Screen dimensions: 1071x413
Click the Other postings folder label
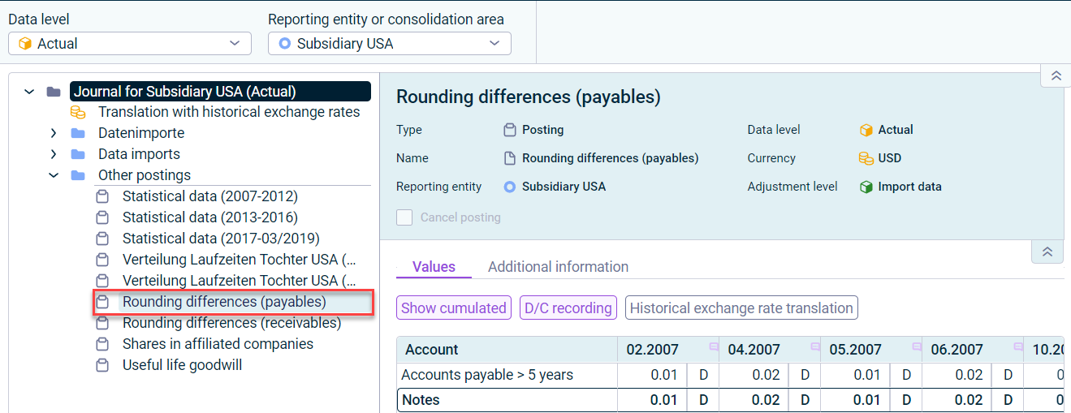click(145, 175)
